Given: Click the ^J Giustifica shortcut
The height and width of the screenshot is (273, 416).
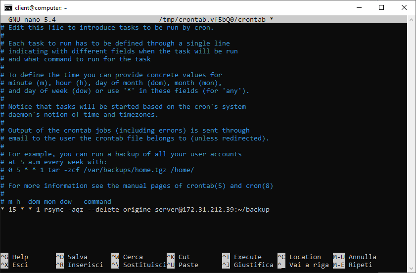Looking at the screenshot, I should pyautogui.click(x=248, y=265).
